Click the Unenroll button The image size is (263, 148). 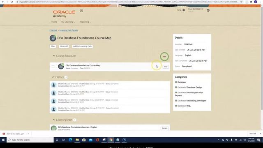pos(64,46)
